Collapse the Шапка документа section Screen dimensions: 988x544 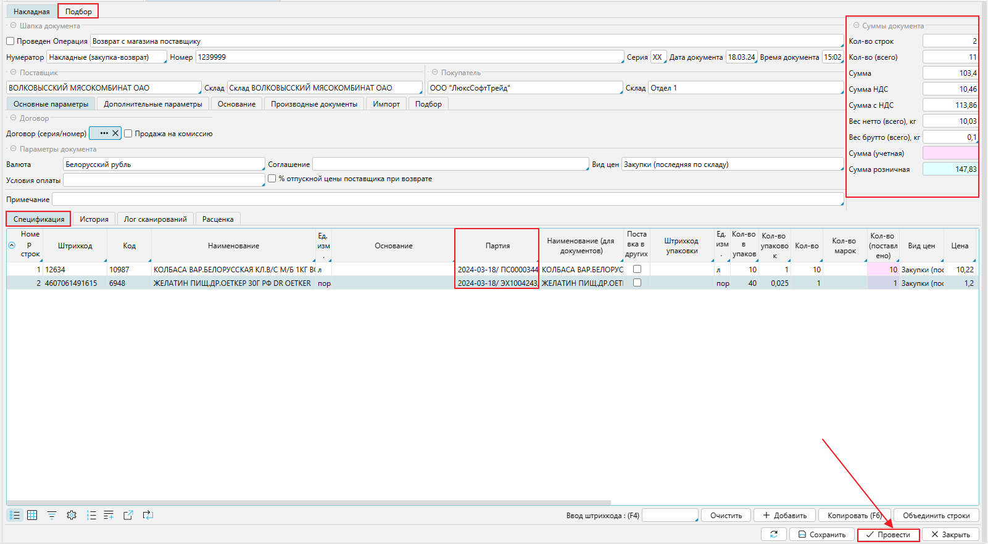click(x=13, y=26)
